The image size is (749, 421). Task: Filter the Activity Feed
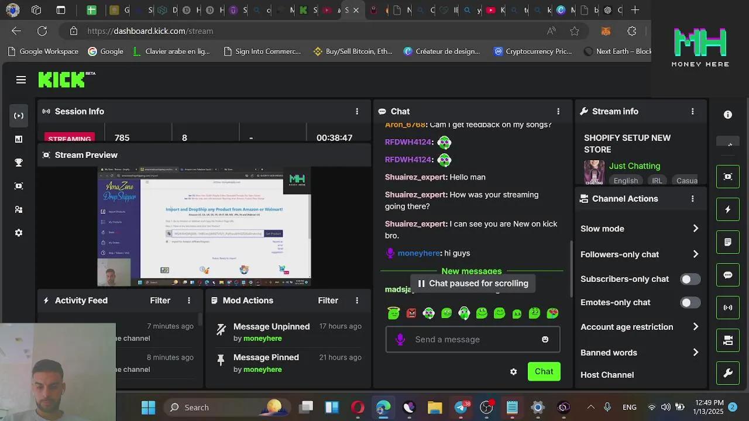click(x=160, y=301)
